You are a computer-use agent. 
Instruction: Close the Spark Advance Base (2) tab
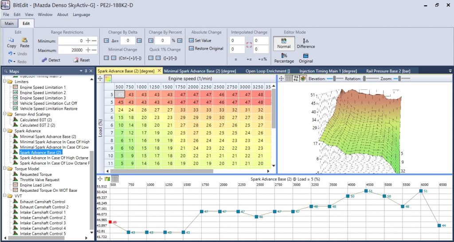point(159,71)
